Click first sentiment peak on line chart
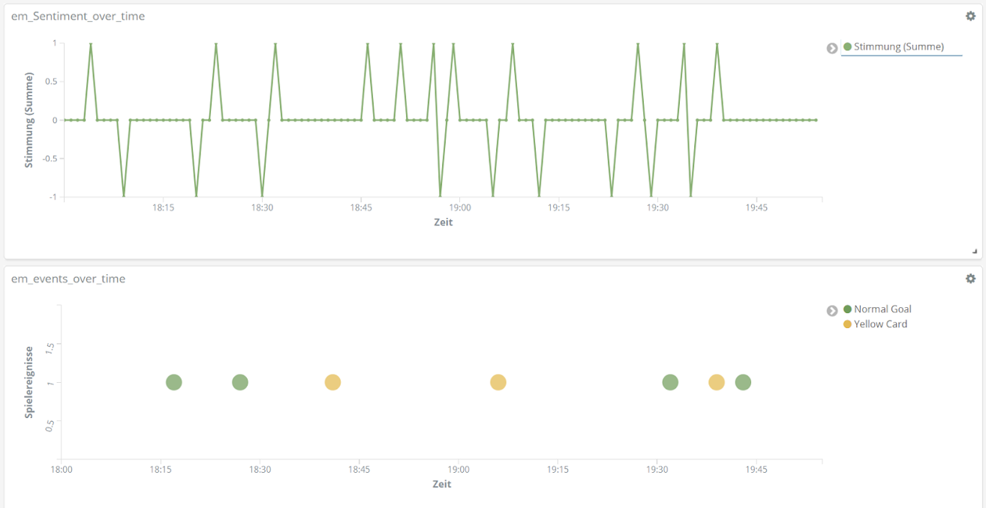Viewport: 986px width, 508px height. (91, 43)
